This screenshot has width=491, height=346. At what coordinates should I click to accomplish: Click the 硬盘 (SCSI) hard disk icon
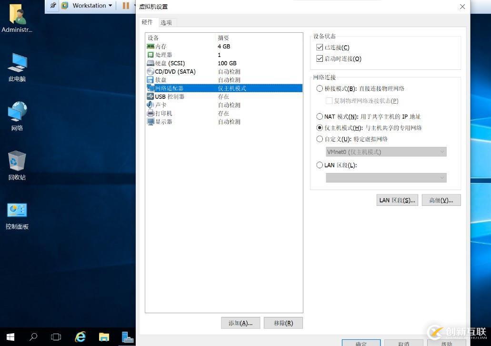tap(150, 63)
